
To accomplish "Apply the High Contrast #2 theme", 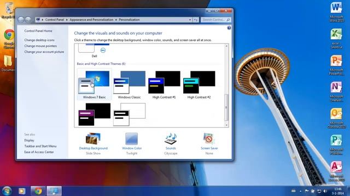I will 199,84.
